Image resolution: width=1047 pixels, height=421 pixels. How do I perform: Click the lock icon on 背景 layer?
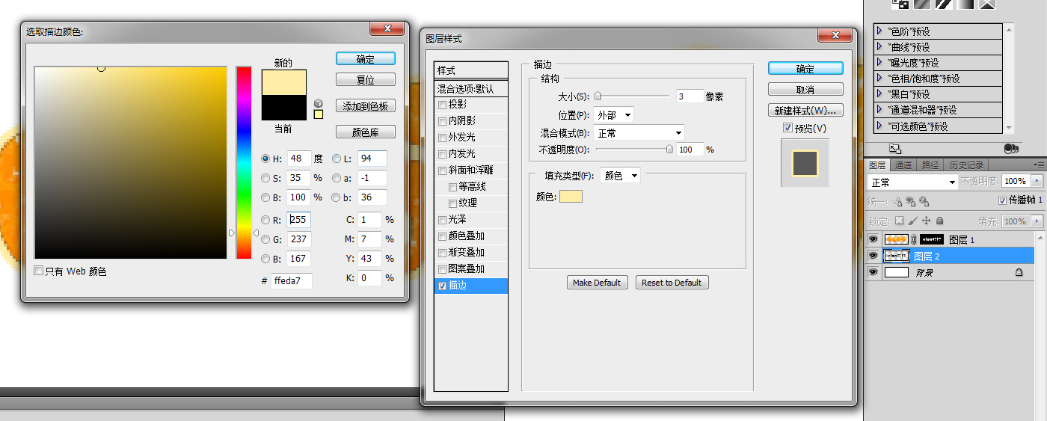click(1019, 273)
